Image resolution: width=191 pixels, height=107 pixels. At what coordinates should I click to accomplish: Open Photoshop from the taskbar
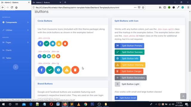[x=92, y=104]
